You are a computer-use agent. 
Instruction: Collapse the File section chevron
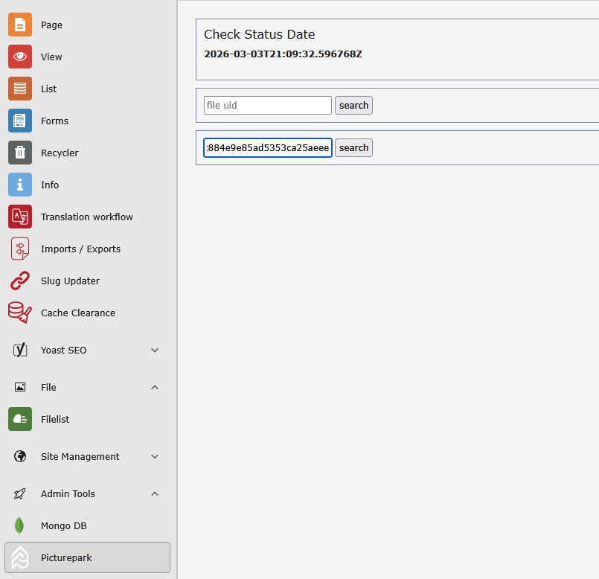pos(155,387)
